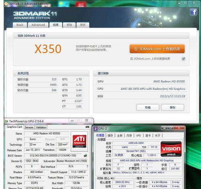The height and width of the screenshot is (189, 201).
Task: Maximize the 3DMark 11 window
Action: point(185,3)
